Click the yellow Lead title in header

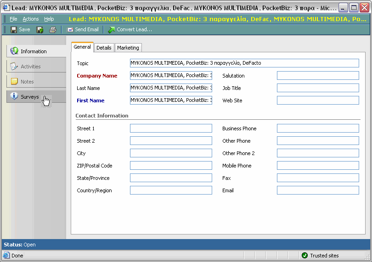click(218, 19)
